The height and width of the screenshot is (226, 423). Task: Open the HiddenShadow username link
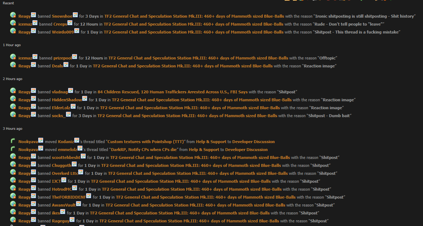(67, 100)
